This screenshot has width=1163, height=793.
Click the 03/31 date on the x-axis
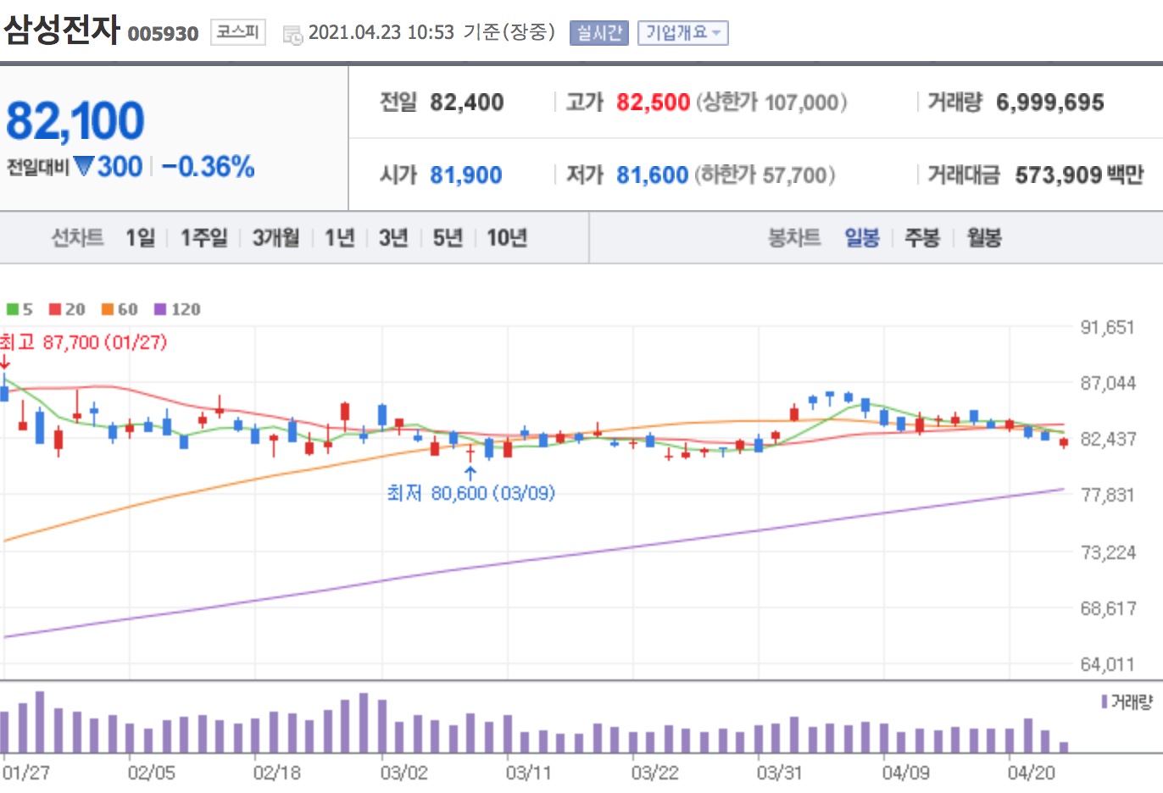pyautogui.click(x=780, y=773)
